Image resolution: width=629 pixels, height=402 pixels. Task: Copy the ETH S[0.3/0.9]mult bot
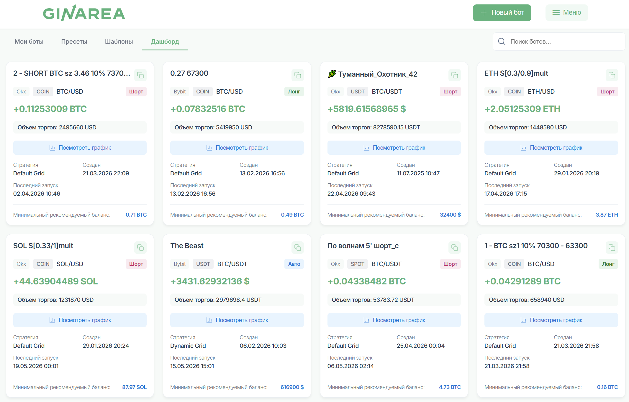point(612,75)
